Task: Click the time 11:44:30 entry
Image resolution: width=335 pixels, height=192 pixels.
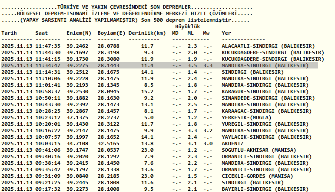Action: (48, 52)
